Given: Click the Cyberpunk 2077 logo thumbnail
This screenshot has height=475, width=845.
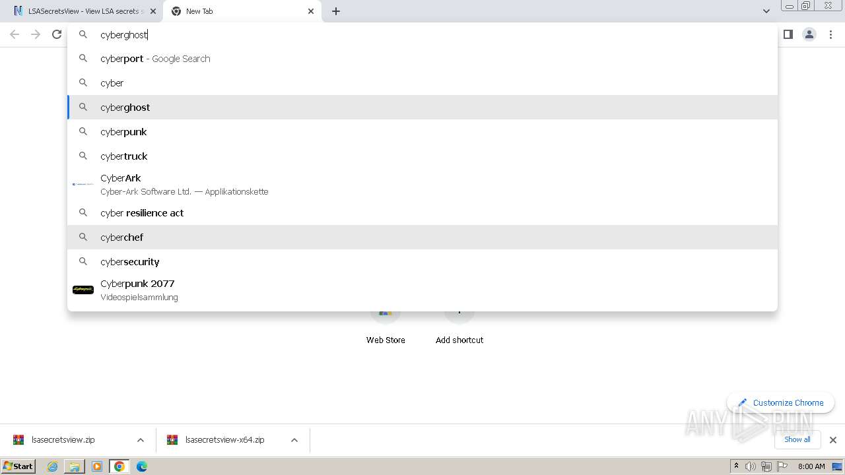Looking at the screenshot, I should coord(83,290).
